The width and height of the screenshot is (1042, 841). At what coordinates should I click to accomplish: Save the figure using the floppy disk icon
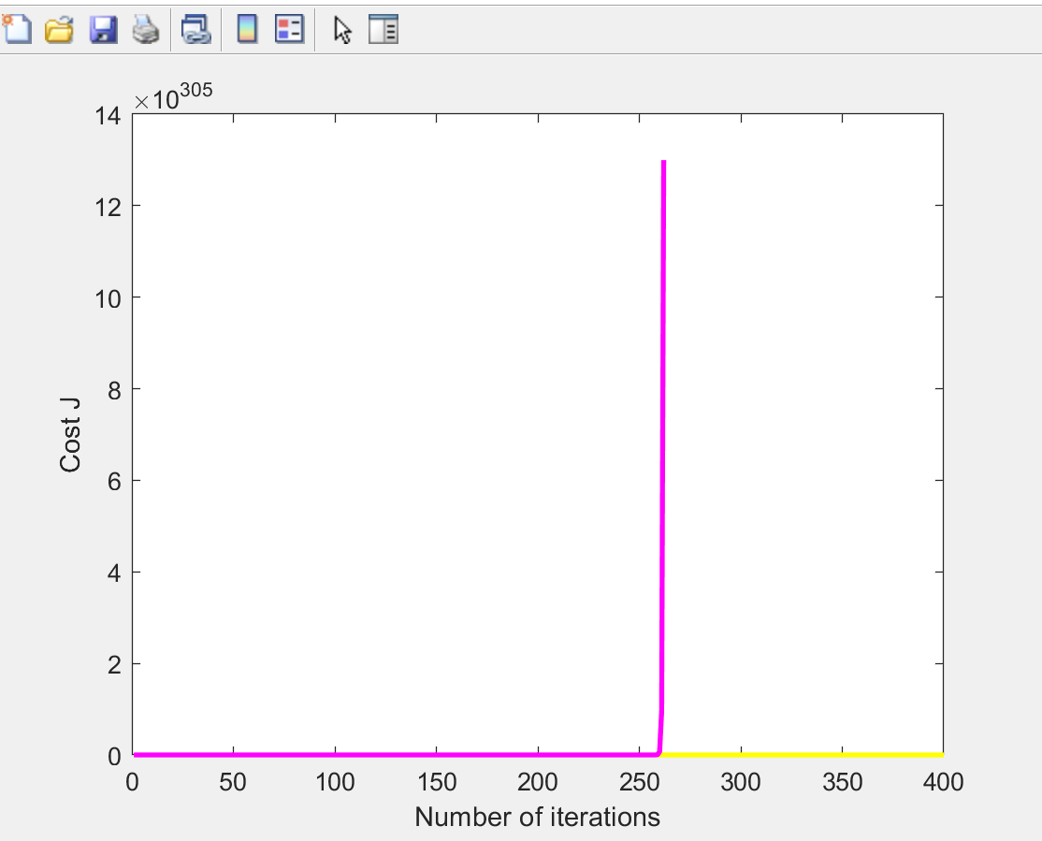(102, 30)
